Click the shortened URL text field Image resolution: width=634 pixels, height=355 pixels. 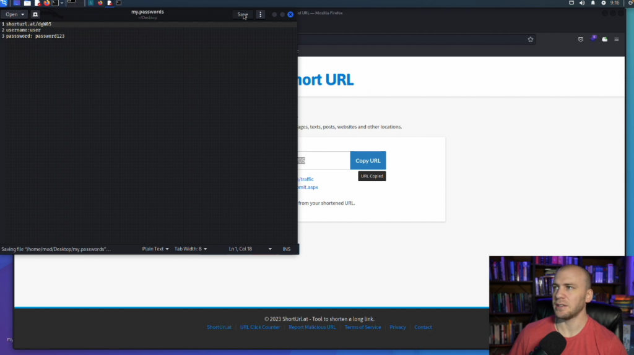pos(323,160)
